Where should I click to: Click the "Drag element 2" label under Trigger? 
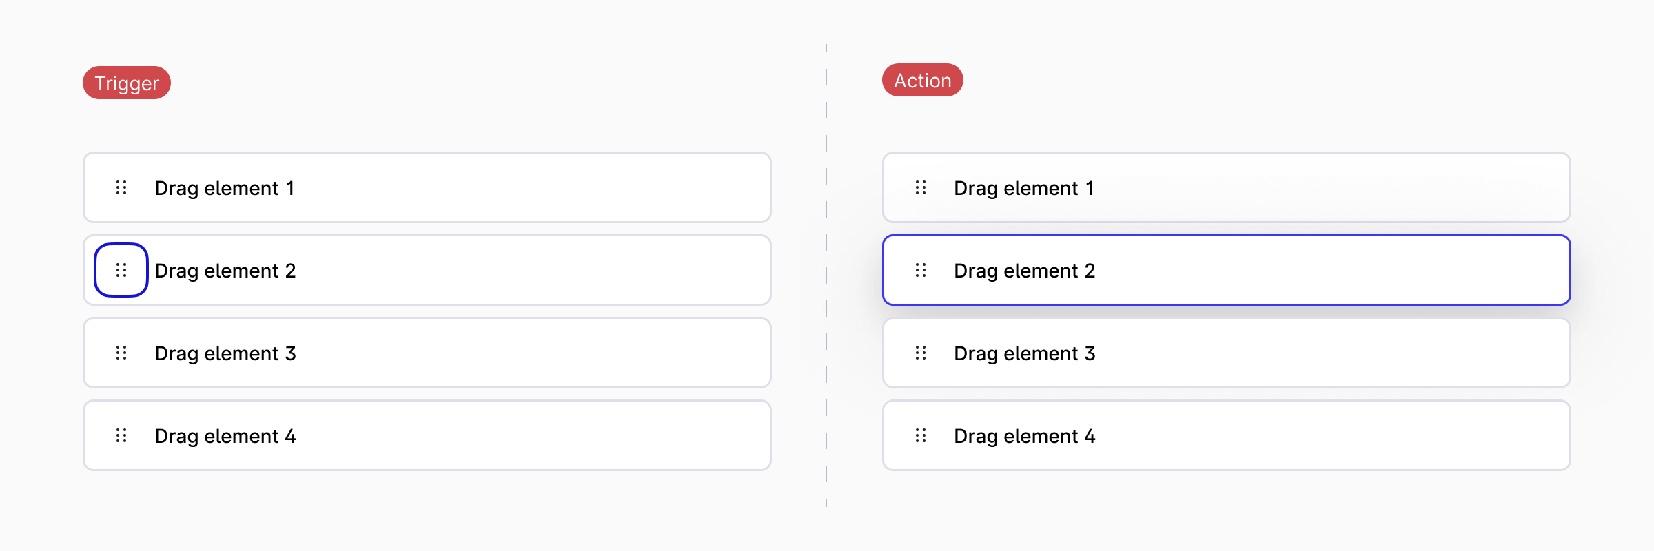coord(225,271)
